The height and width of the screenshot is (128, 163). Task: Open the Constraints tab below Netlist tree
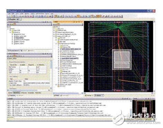65,95
